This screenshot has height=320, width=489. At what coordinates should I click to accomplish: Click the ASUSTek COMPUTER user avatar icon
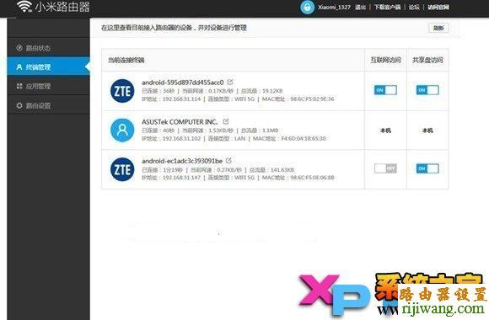click(x=122, y=131)
